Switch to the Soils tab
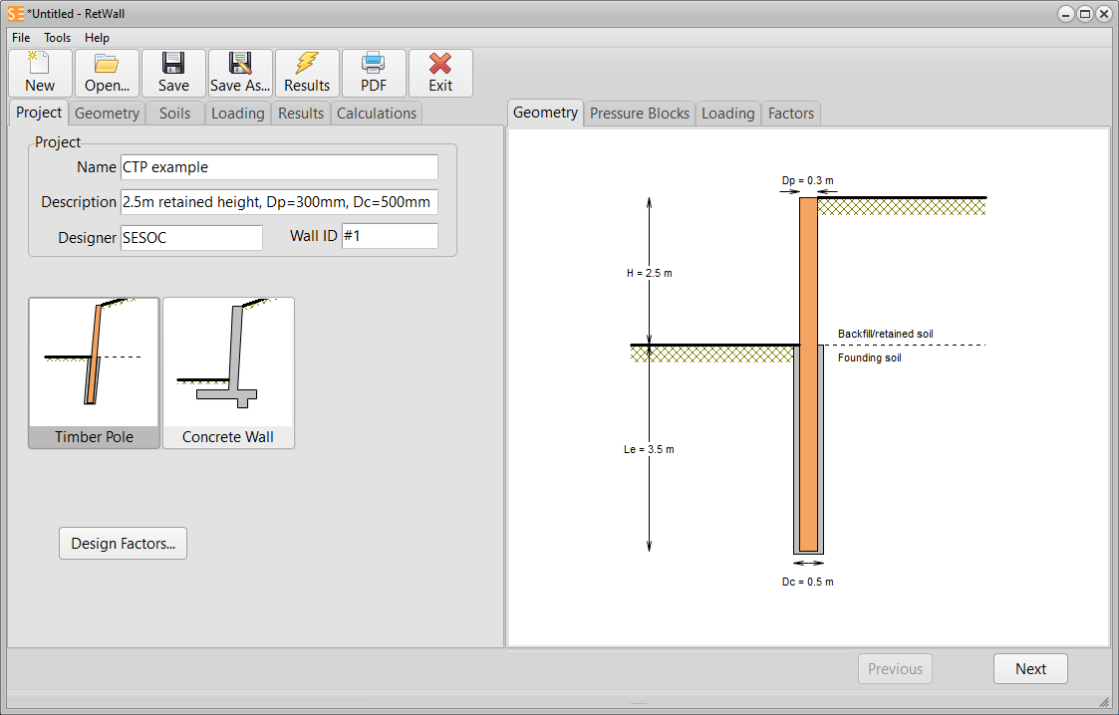The image size is (1119, 715). point(174,114)
